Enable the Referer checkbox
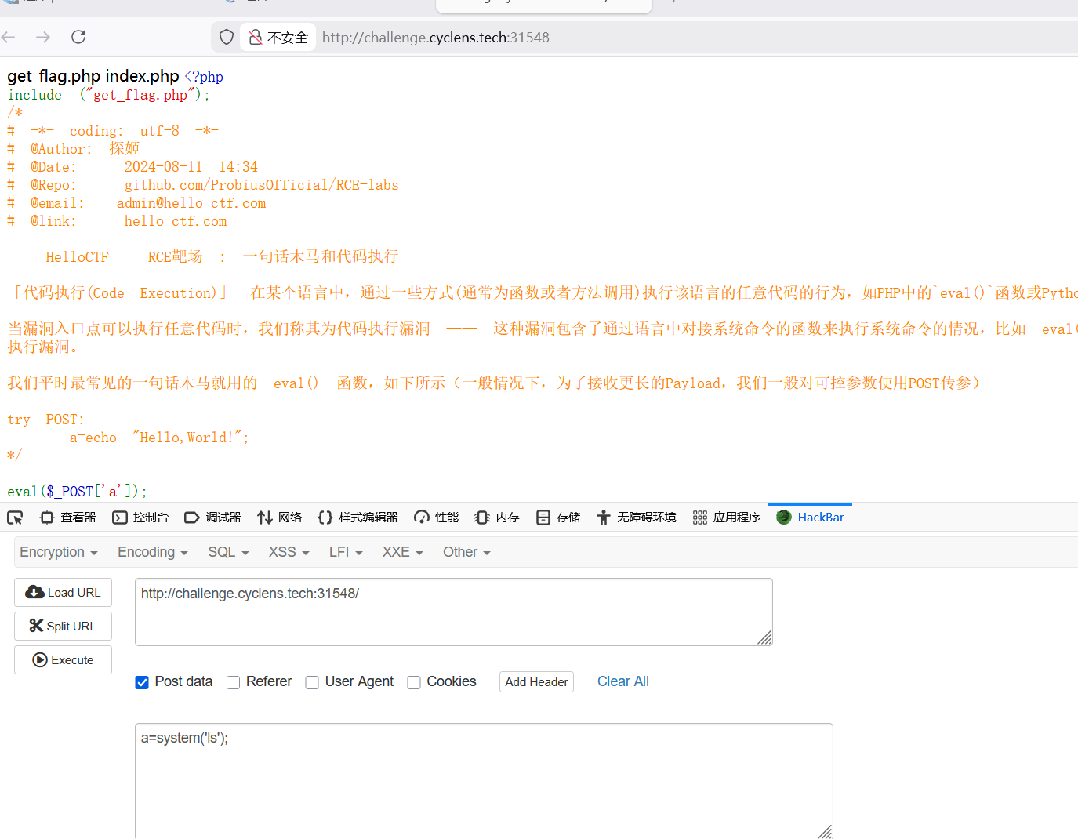Image resolution: width=1078 pixels, height=839 pixels. pyautogui.click(x=233, y=682)
